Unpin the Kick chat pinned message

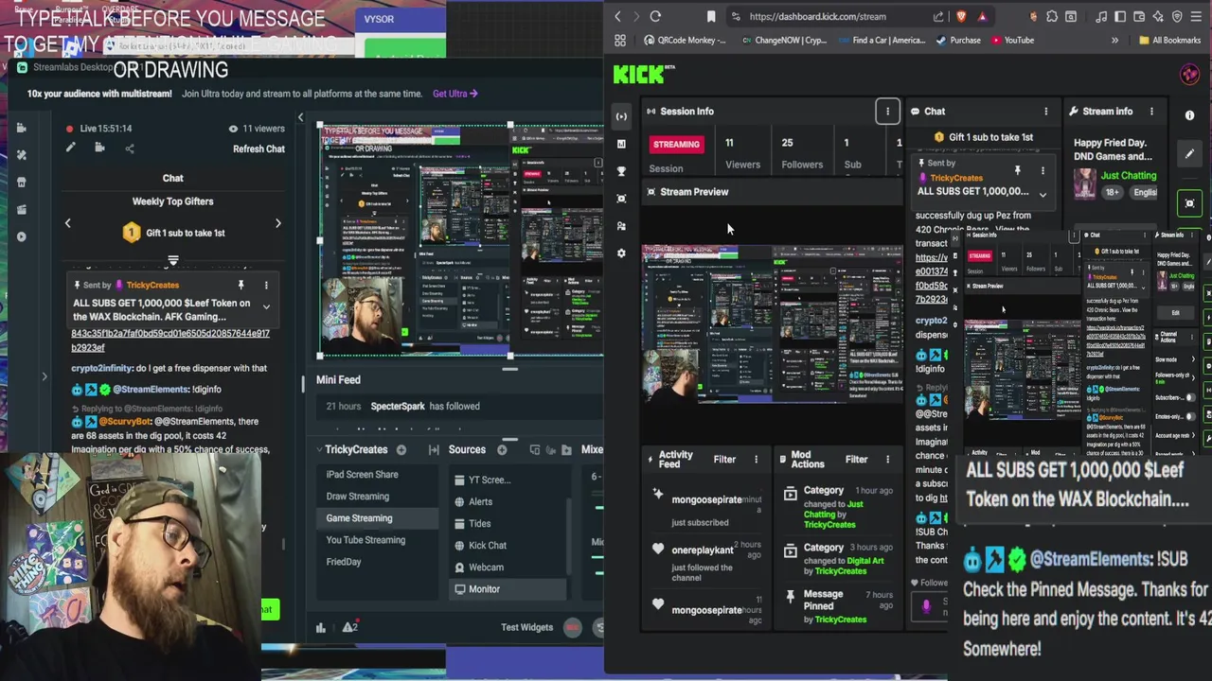point(1018,170)
